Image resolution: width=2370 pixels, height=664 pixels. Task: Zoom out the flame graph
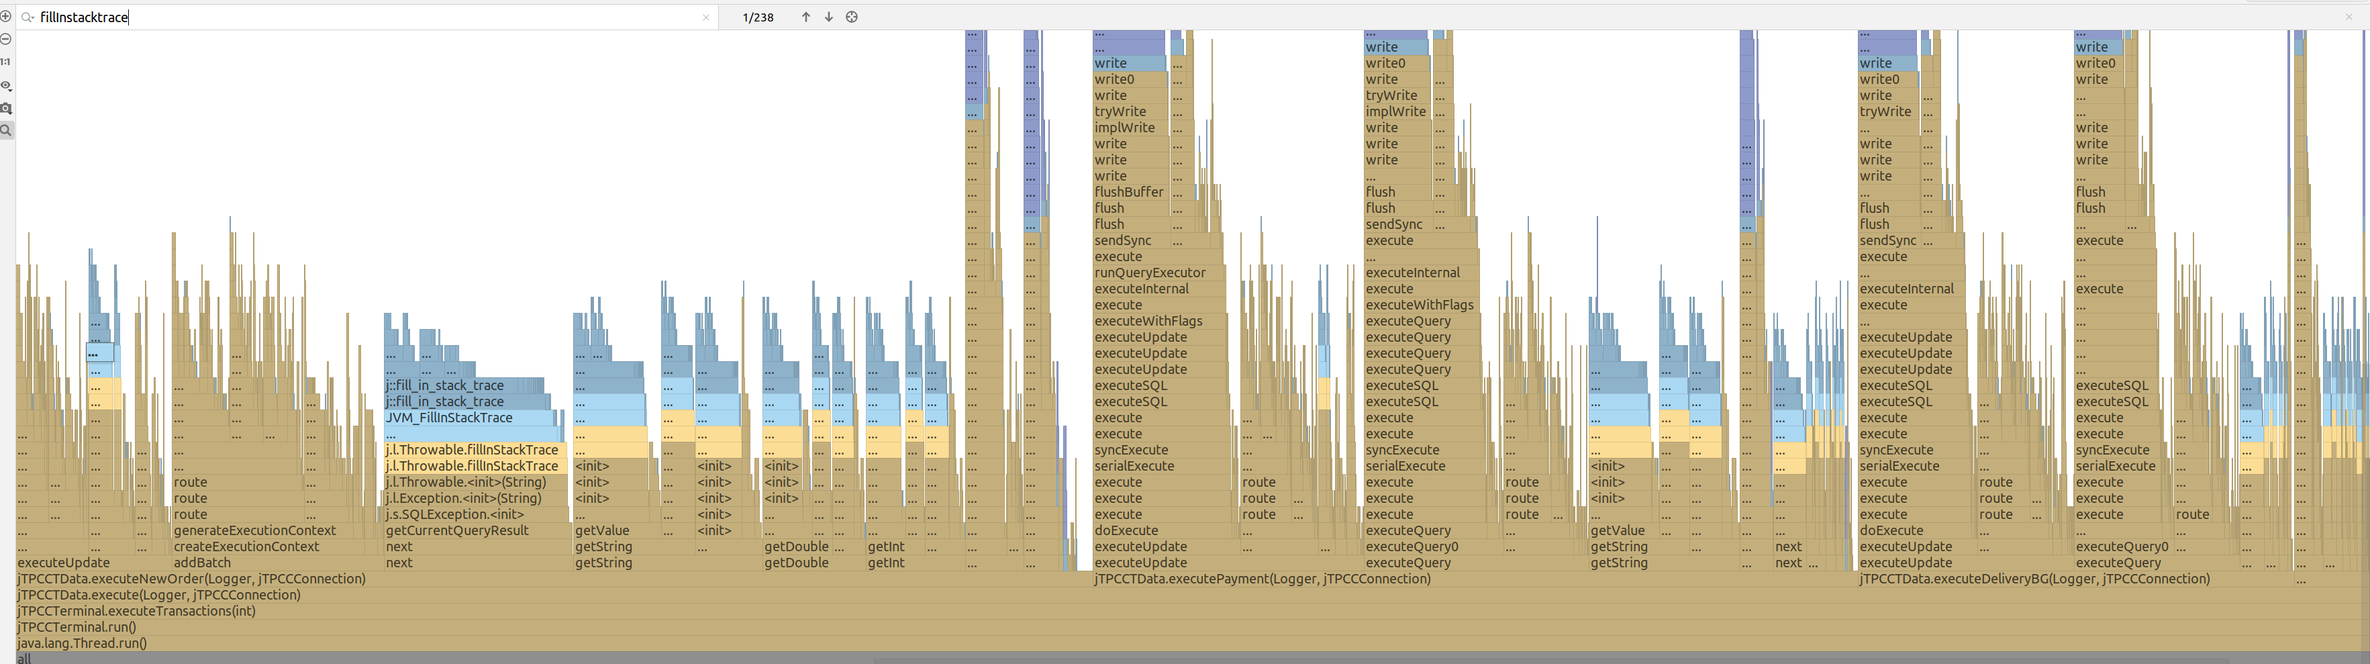pyautogui.click(x=5, y=39)
